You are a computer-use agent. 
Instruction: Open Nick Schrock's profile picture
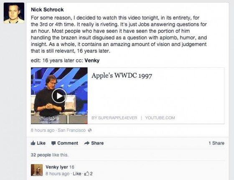coord(14,13)
